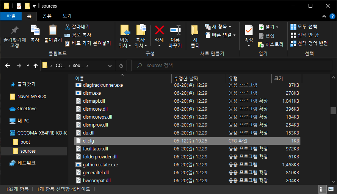337x194 pixels.
Task: Click 모두 선택 to select all
Action: [304, 27]
